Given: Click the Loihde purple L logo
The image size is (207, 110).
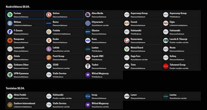Looking at the screenshot, I should pos(49,49).
